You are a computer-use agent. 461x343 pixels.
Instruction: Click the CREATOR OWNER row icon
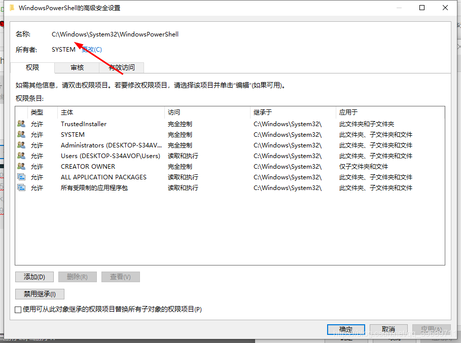click(21, 166)
